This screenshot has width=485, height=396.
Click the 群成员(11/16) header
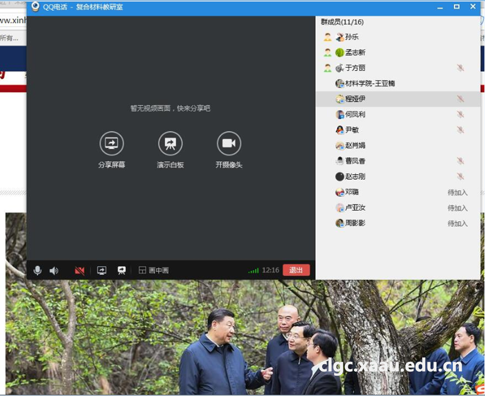click(342, 22)
